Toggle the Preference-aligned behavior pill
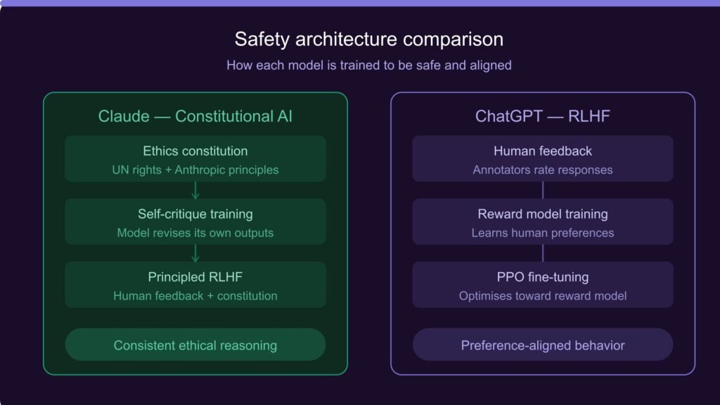 (543, 345)
